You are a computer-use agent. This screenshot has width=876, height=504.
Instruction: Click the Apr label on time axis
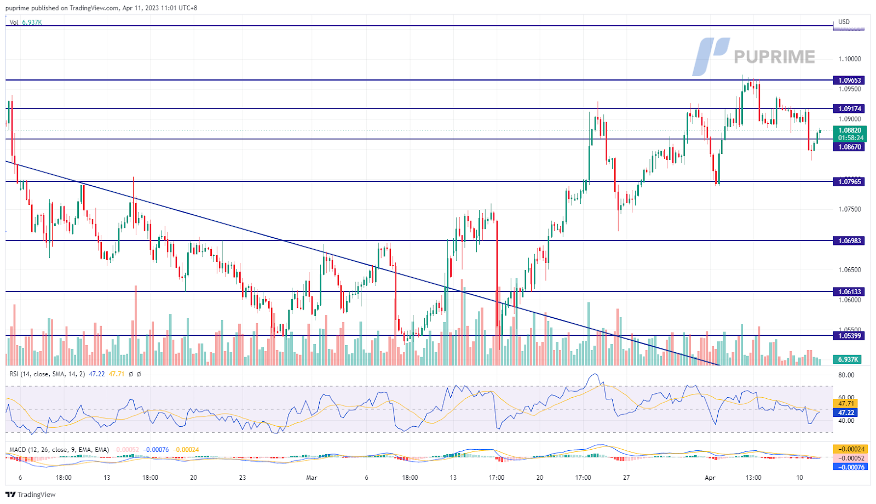point(710,478)
